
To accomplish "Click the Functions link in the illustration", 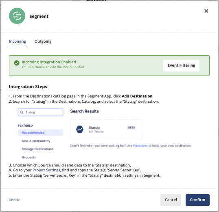I will [140, 146].
